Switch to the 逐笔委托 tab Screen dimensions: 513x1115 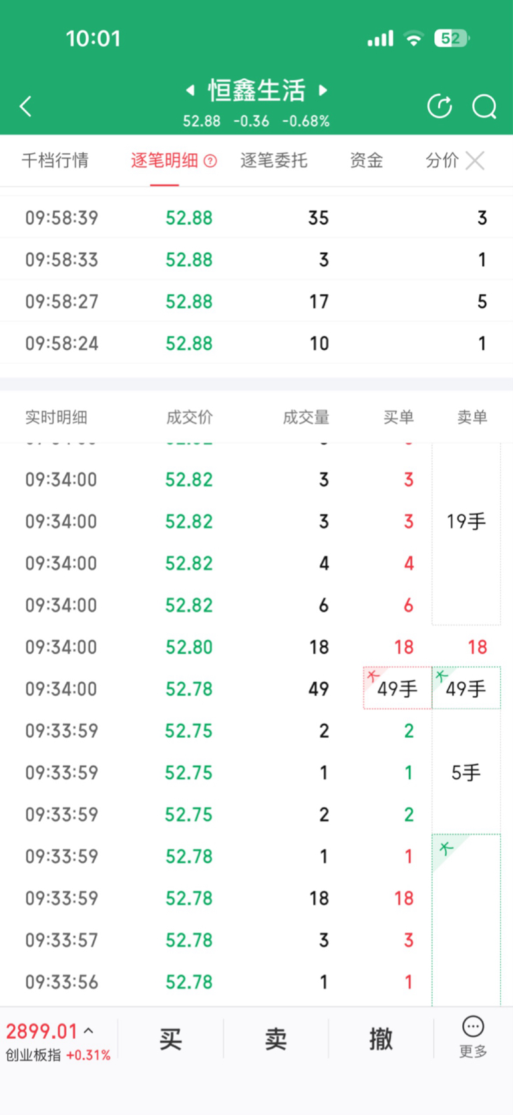274,161
